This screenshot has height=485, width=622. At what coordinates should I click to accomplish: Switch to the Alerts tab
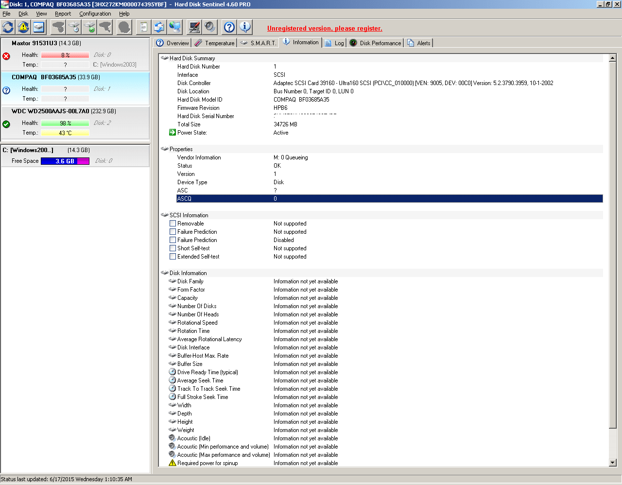419,43
